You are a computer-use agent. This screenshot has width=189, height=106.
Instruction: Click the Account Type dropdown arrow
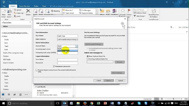76,46
